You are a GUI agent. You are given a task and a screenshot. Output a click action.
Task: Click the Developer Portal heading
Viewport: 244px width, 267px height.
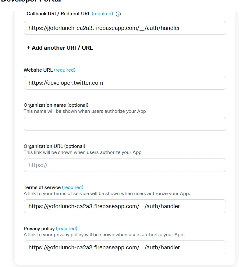(30, 1)
